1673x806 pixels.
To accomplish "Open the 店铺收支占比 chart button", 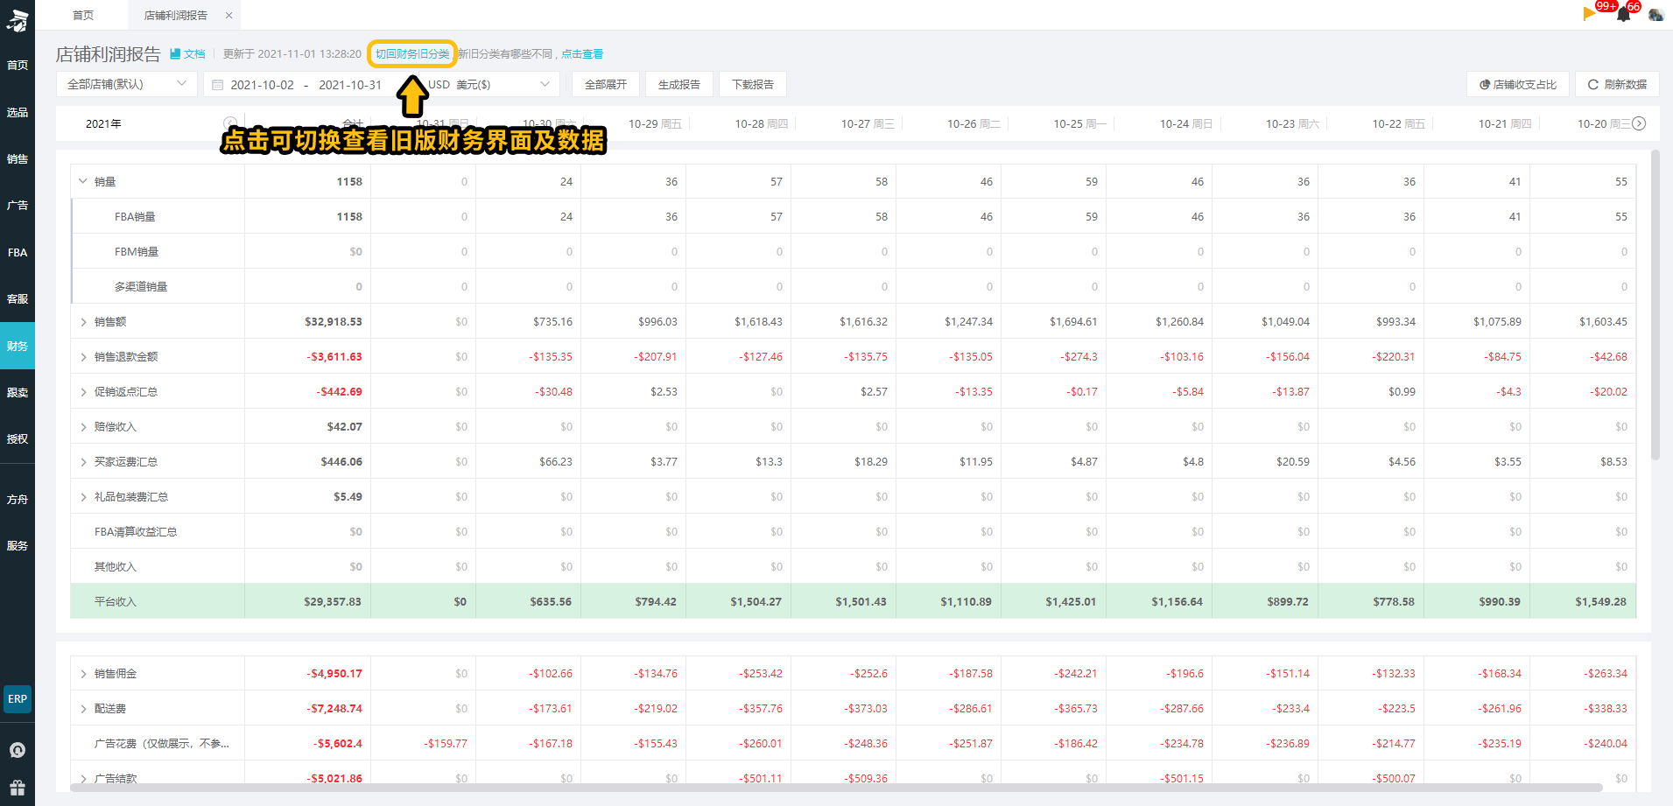I will pyautogui.click(x=1518, y=84).
